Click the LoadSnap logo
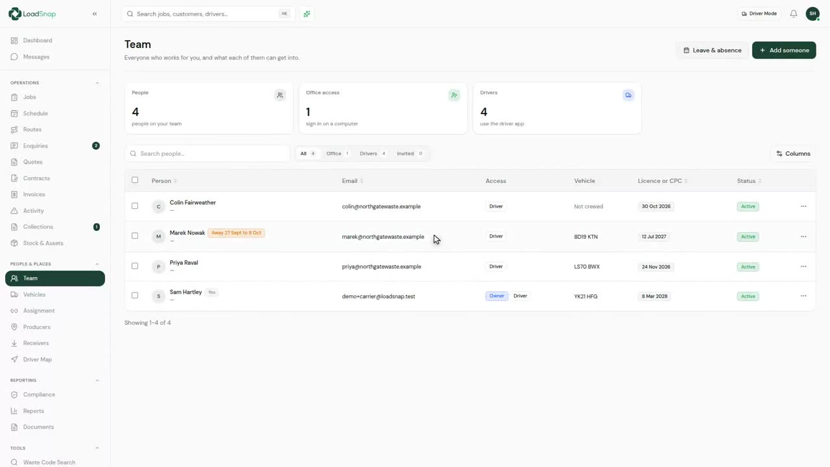Viewport: 830px width, 467px height. (32, 14)
